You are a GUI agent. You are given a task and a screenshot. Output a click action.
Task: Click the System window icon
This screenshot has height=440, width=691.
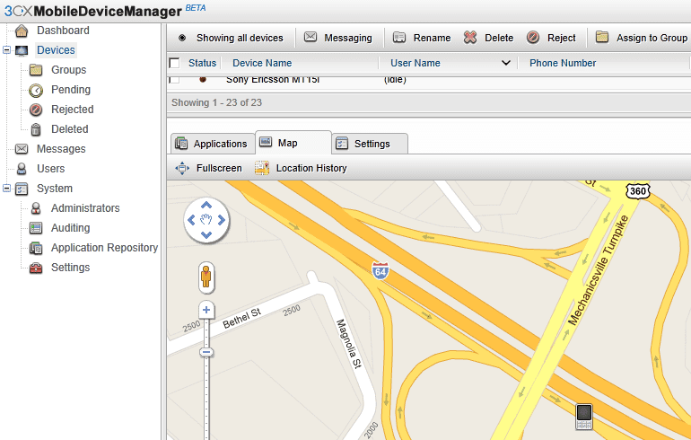[x=22, y=189]
